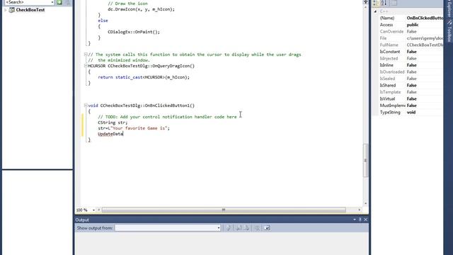Click the static_cast keyword in code

tap(129, 77)
